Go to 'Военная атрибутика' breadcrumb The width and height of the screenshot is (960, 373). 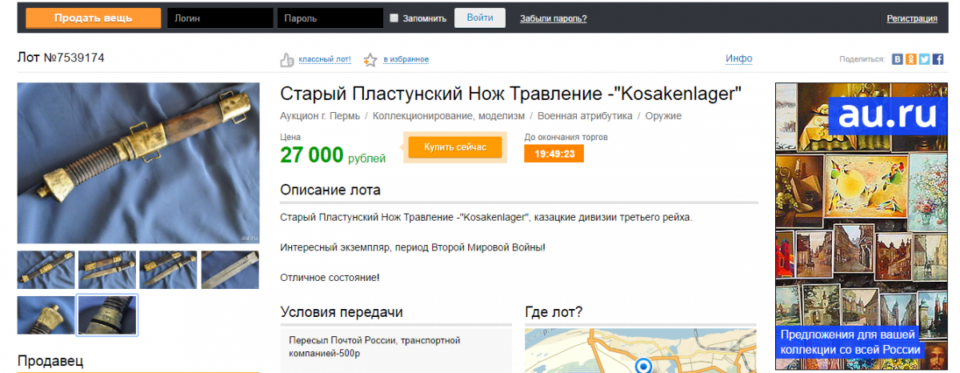click(585, 116)
